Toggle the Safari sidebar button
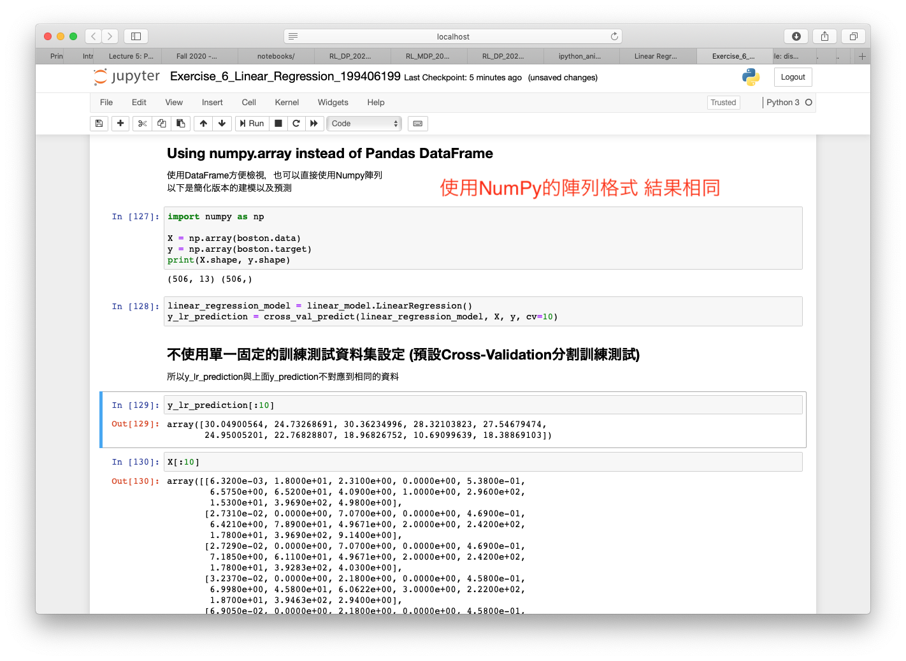 (x=136, y=36)
